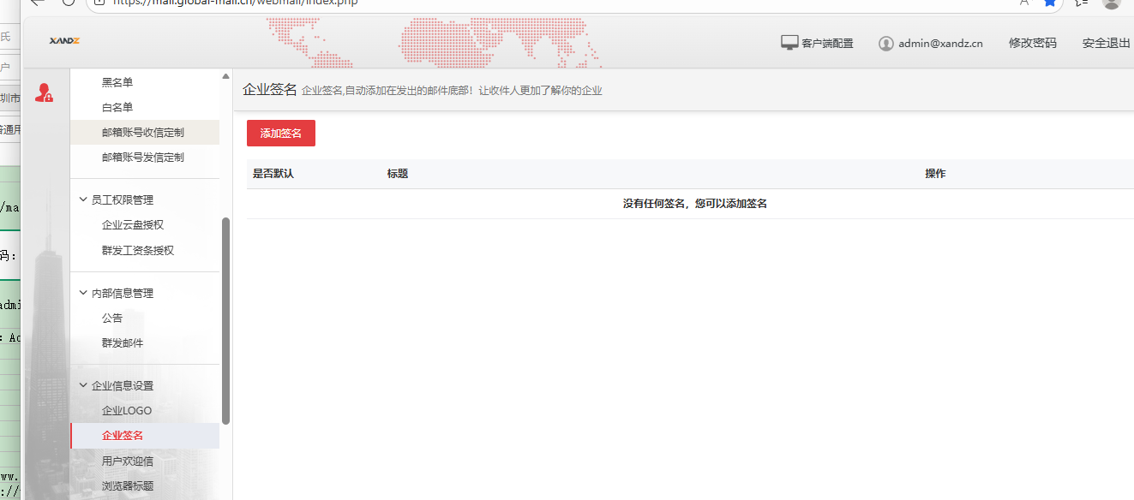The width and height of the screenshot is (1134, 500).
Task: Click admin@xandz.cn account link
Action: [940, 44]
